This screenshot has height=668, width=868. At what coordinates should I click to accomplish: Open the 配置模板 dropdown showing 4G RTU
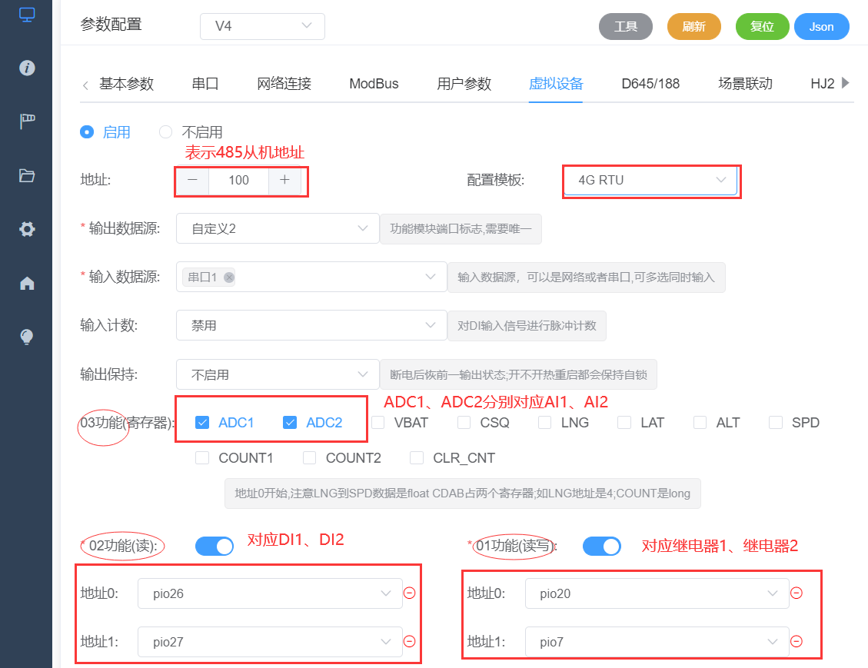650,181
